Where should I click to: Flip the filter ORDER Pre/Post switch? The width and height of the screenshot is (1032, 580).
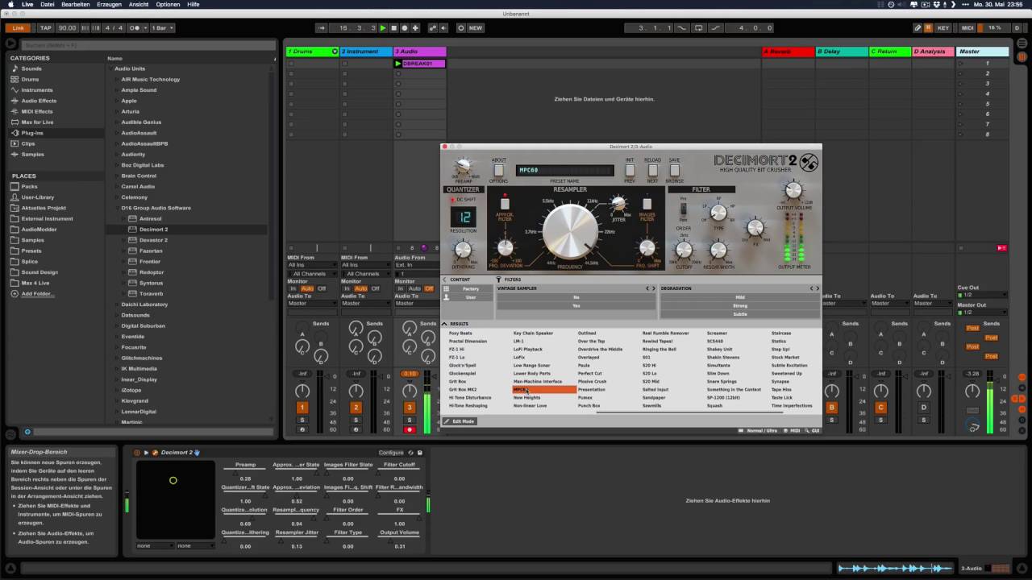[683, 209]
